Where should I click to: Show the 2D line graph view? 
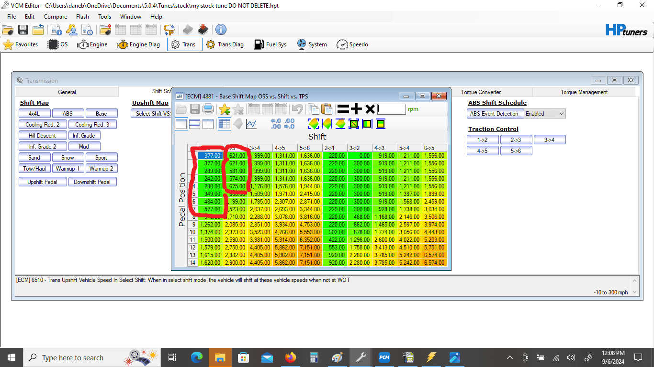coord(251,124)
